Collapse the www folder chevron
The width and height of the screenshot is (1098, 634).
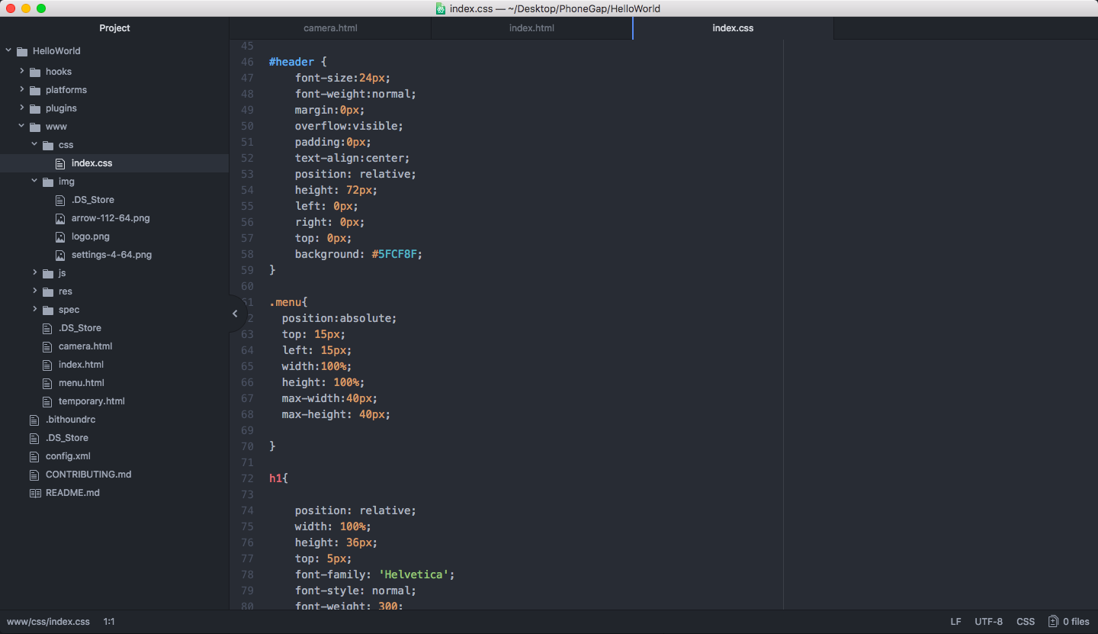tap(22, 126)
